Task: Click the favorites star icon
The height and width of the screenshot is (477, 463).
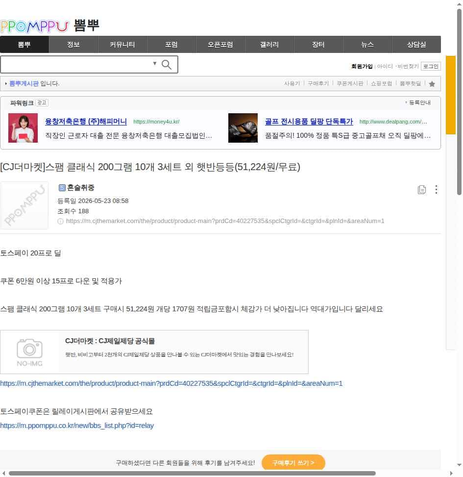Action: (432, 84)
